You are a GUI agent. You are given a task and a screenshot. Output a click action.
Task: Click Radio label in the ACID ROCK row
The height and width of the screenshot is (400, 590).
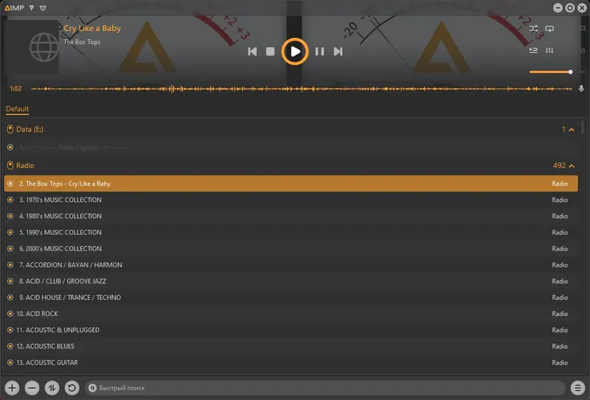(x=560, y=314)
